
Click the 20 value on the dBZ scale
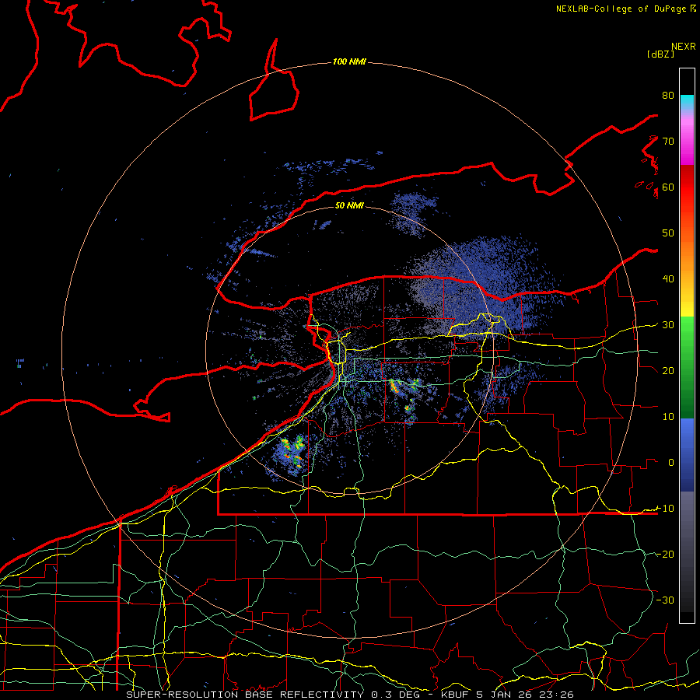pyautogui.click(x=668, y=371)
